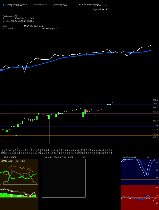Click the 1273.58 price axis label
Screen dimensions: 159x210
pyautogui.click(x=156, y=116)
